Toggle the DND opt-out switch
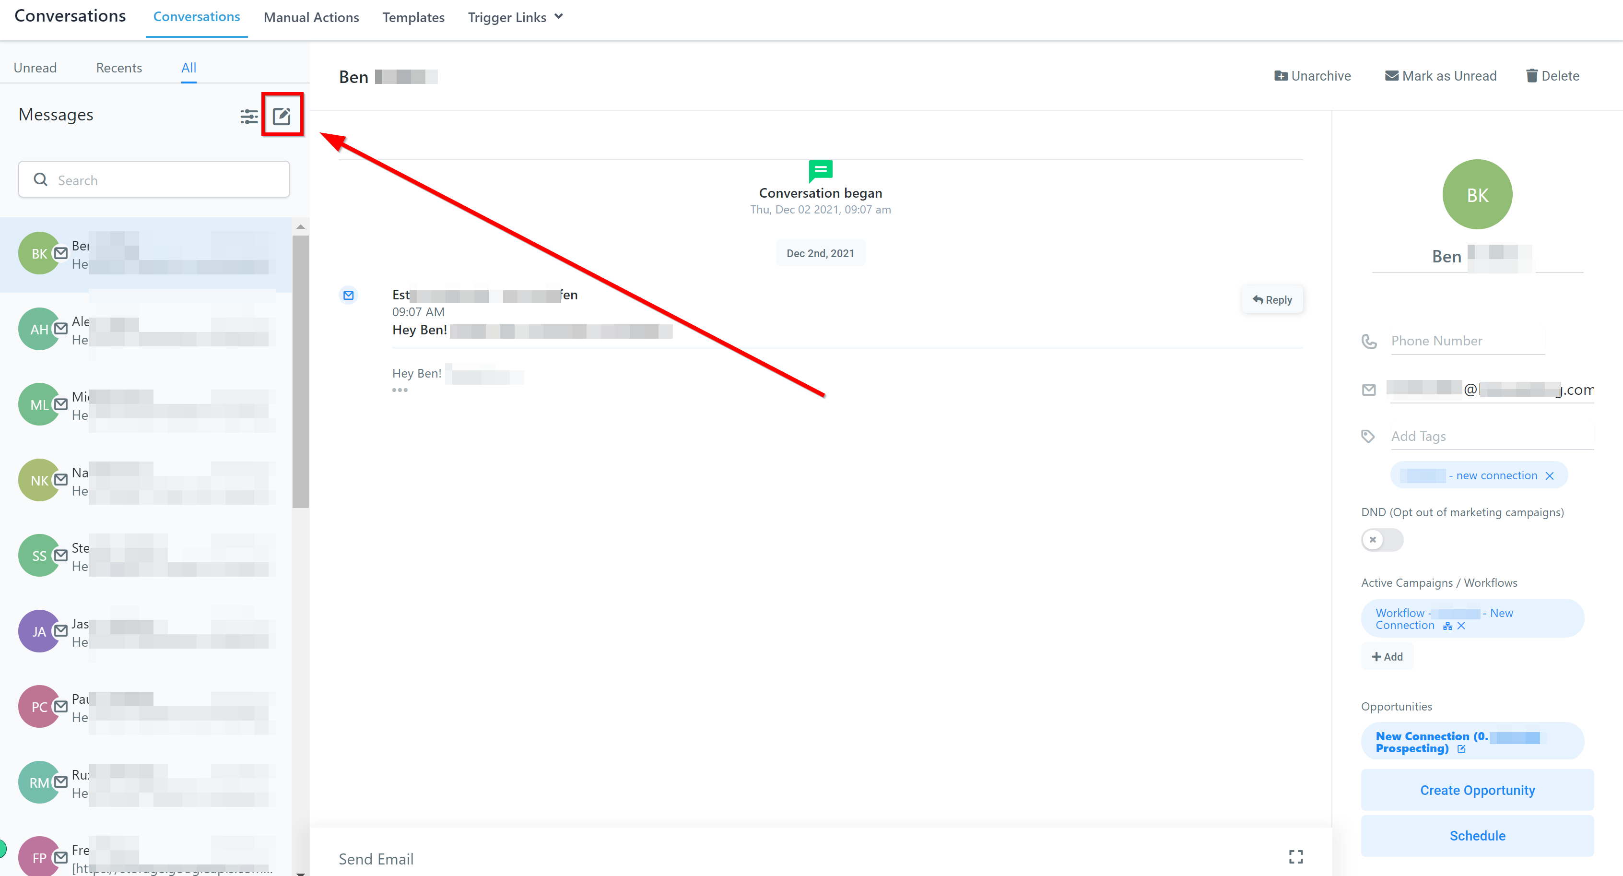 1381,540
